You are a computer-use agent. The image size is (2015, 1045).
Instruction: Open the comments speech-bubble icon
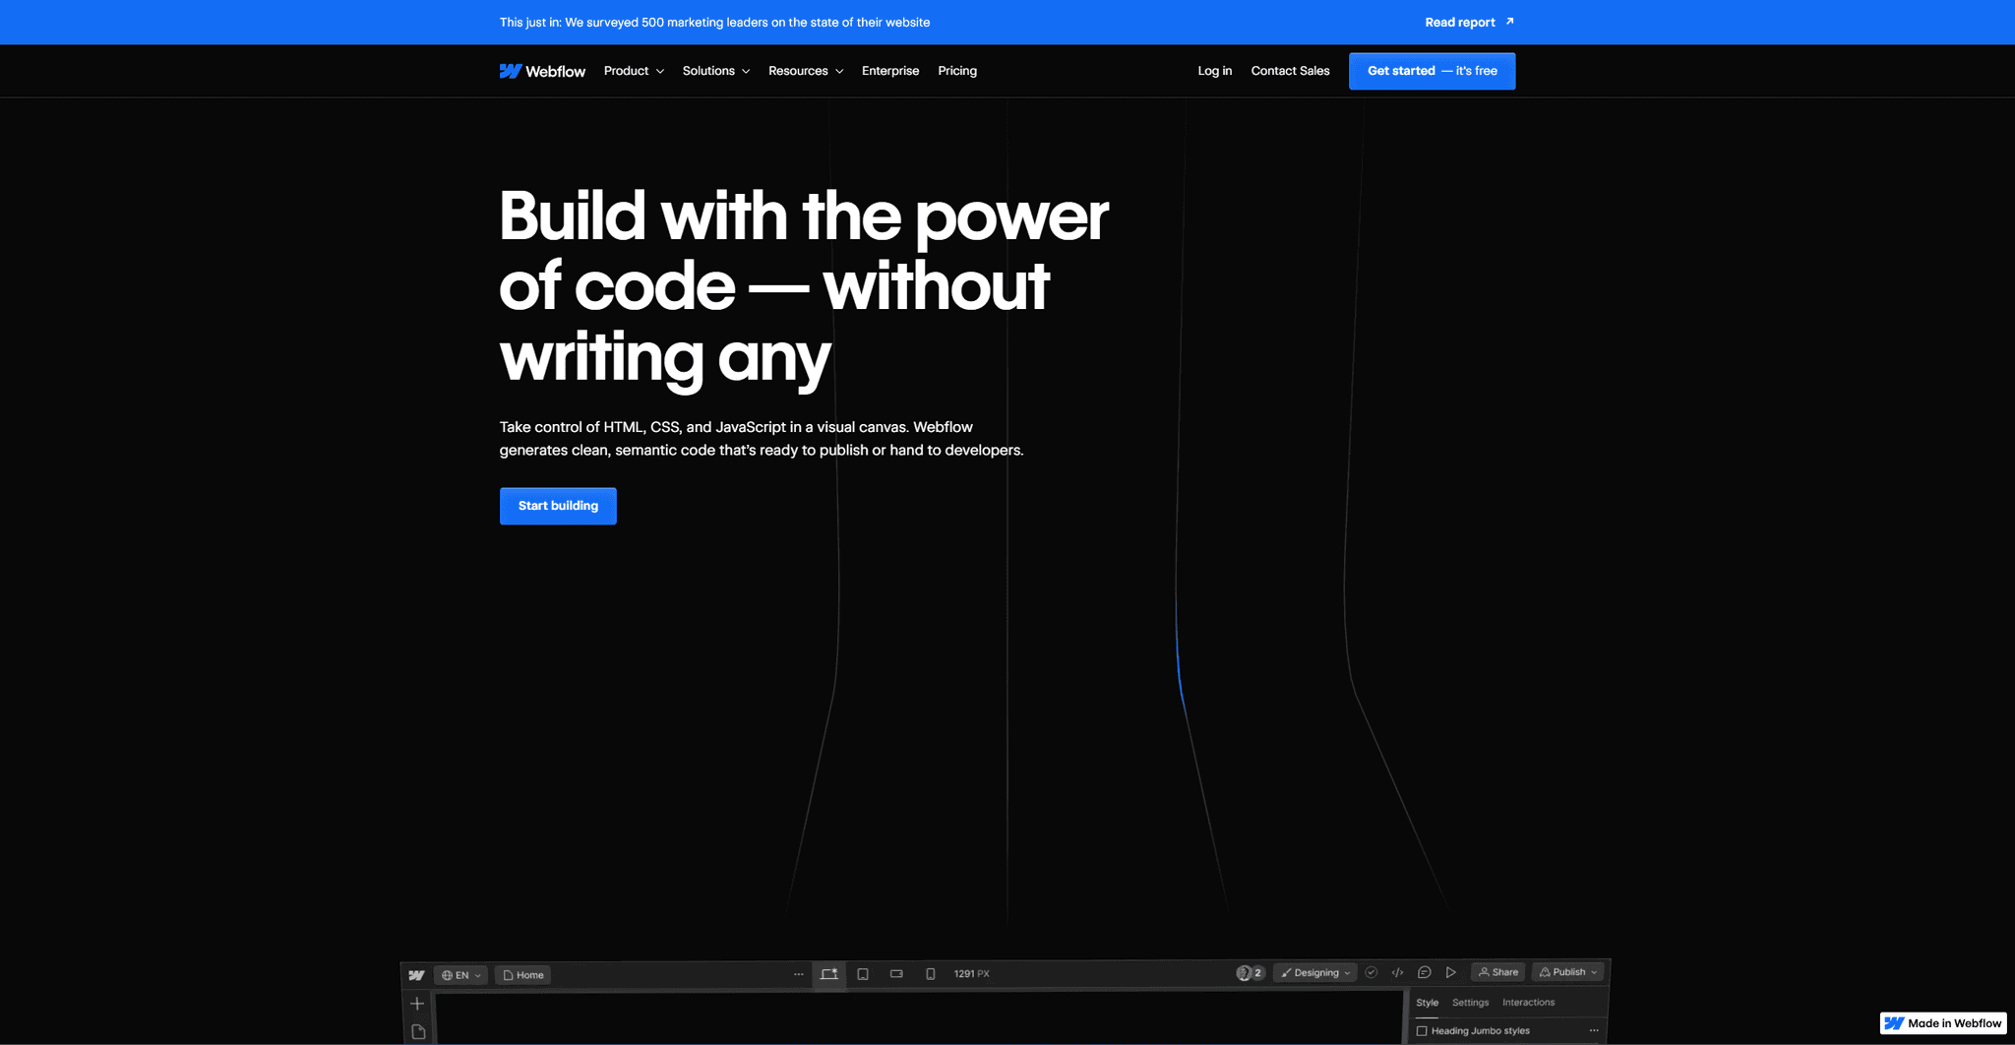(x=1424, y=972)
